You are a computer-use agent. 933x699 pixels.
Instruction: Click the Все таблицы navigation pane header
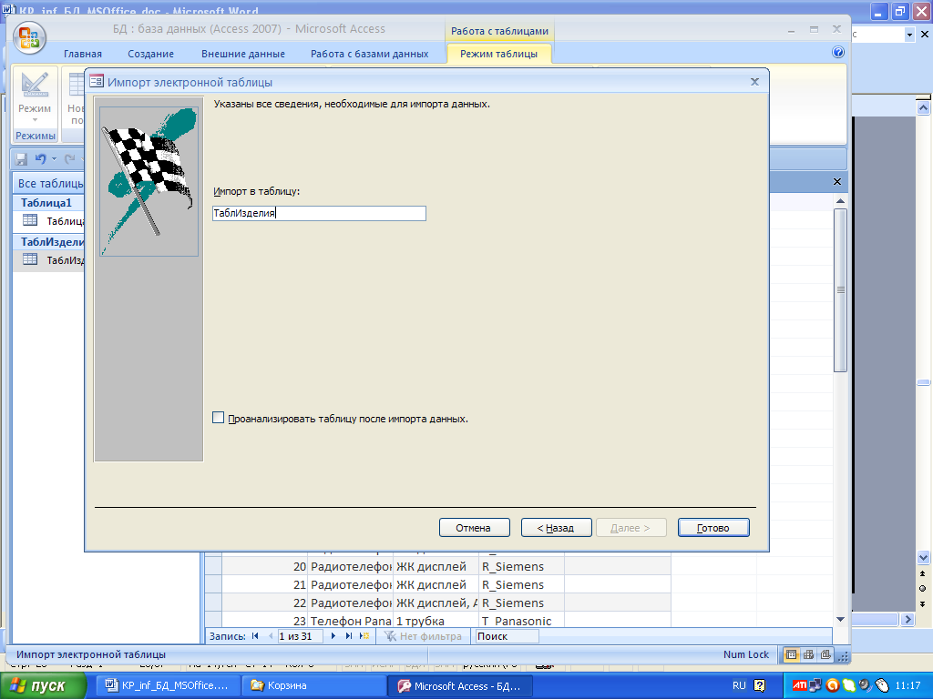50,183
